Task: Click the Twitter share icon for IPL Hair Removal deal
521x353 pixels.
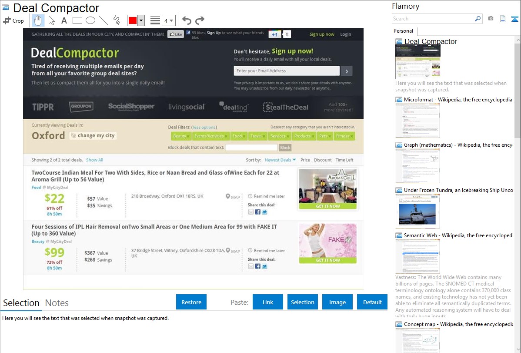Action: [264, 266]
